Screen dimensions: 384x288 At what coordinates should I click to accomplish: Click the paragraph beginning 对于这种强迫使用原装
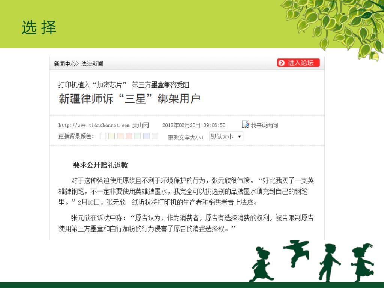[x=186, y=192]
